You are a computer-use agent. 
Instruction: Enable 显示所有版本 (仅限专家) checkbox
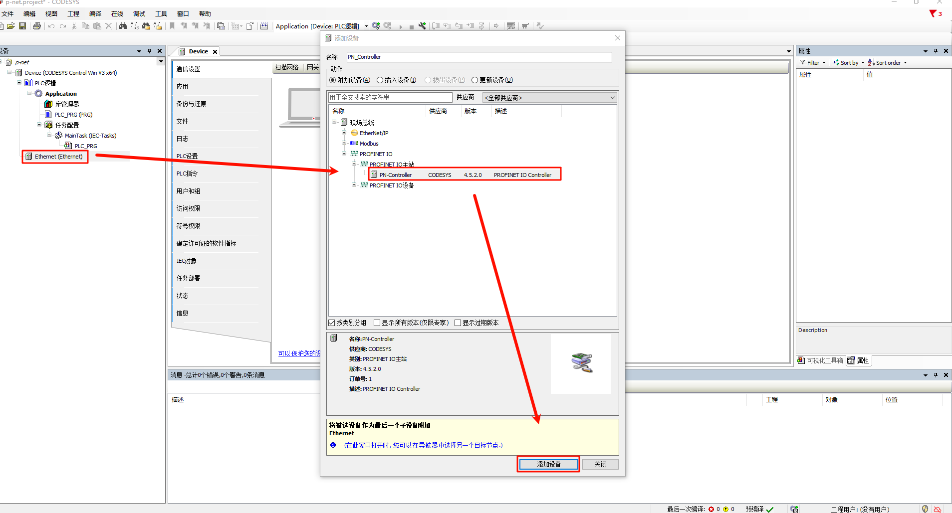(377, 323)
